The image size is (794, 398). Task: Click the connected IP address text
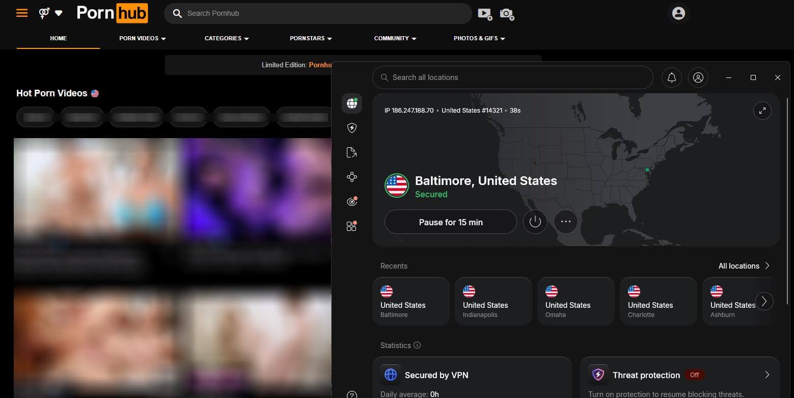(x=409, y=110)
